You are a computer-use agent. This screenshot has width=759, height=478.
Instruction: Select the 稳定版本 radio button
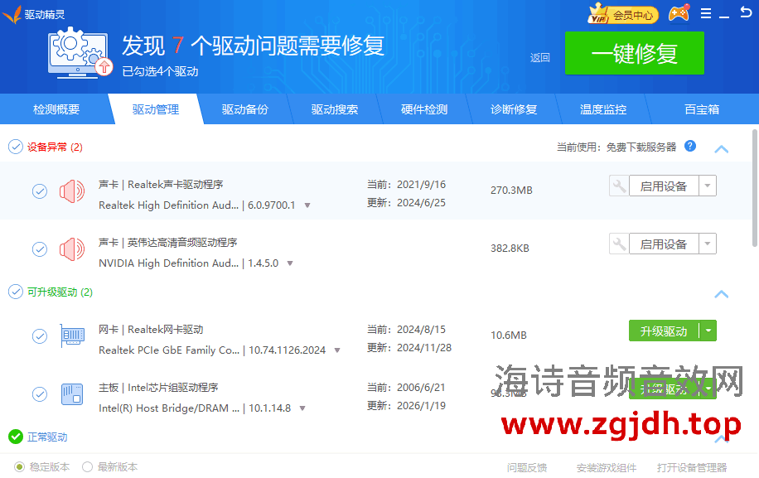pos(19,467)
